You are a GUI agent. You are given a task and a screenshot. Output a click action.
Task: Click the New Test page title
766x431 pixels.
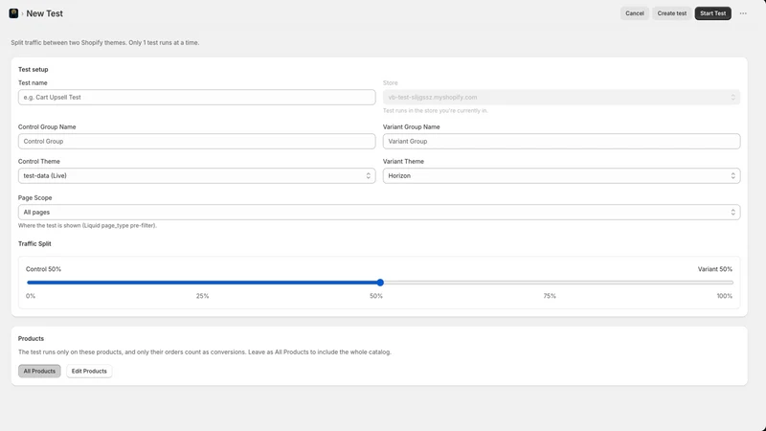(44, 13)
